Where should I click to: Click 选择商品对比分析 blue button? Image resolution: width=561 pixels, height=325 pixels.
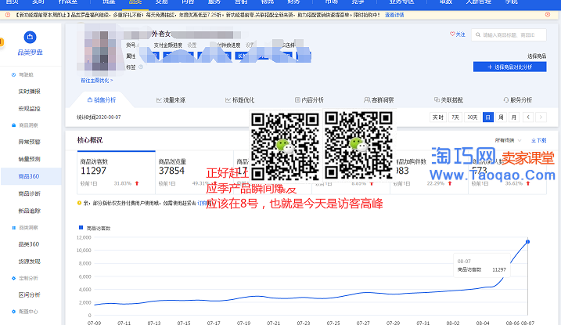(509, 67)
